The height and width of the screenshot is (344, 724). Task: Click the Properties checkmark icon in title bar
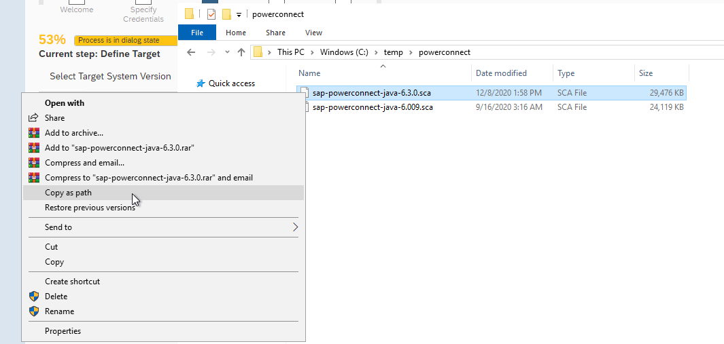tap(211, 14)
